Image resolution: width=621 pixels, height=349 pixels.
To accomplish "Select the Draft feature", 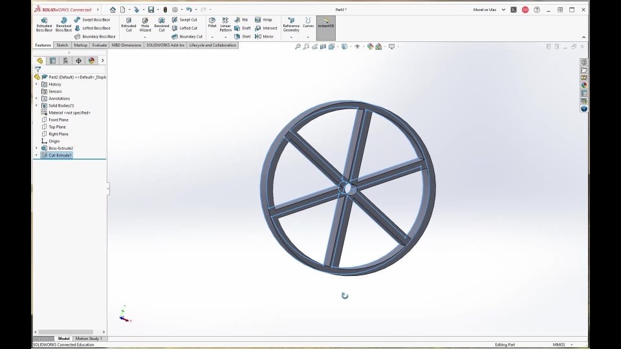I will coord(243,28).
